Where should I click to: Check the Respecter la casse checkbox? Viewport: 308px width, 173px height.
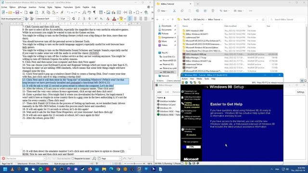click(x=73, y=159)
